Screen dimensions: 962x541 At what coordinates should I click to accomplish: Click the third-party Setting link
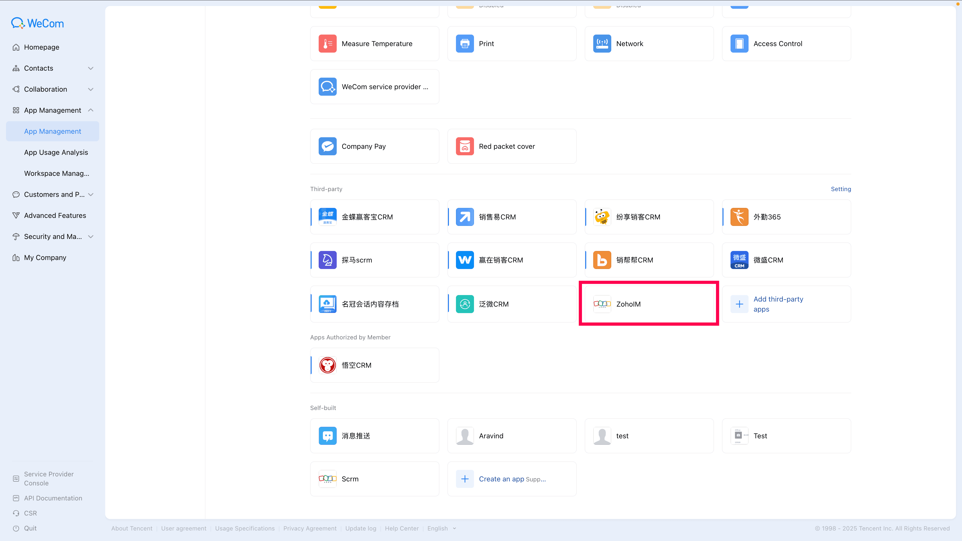tap(841, 189)
